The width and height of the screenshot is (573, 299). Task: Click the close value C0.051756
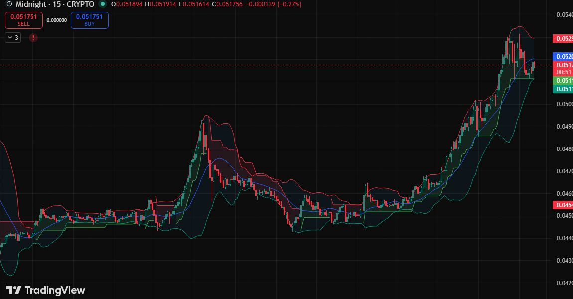227,4
